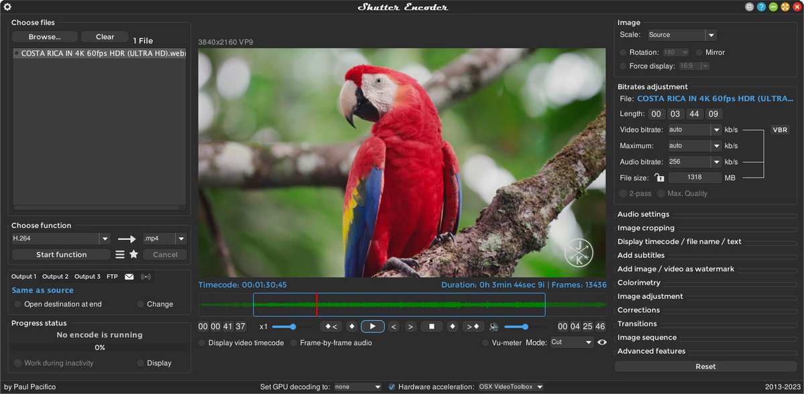The width and height of the screenshot is (804, 394).
Task: Switch to the Output 1 tab
Action: click(24, 277)
